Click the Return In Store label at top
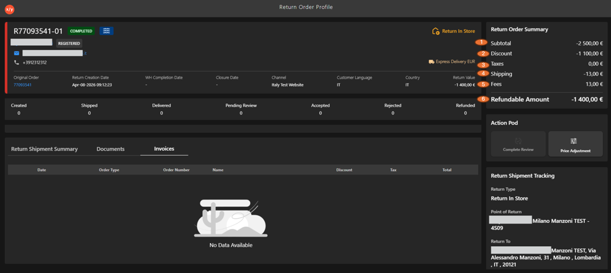Screen dimensions: 611x273 [458, 31]
